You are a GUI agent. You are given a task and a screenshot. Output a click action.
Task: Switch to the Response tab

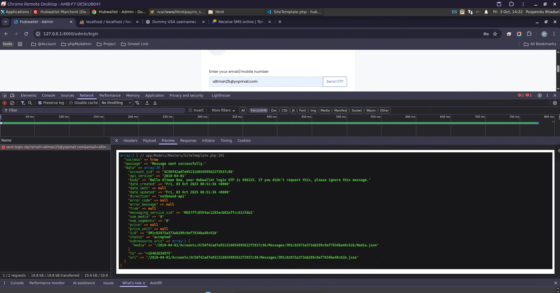point(188,141)
